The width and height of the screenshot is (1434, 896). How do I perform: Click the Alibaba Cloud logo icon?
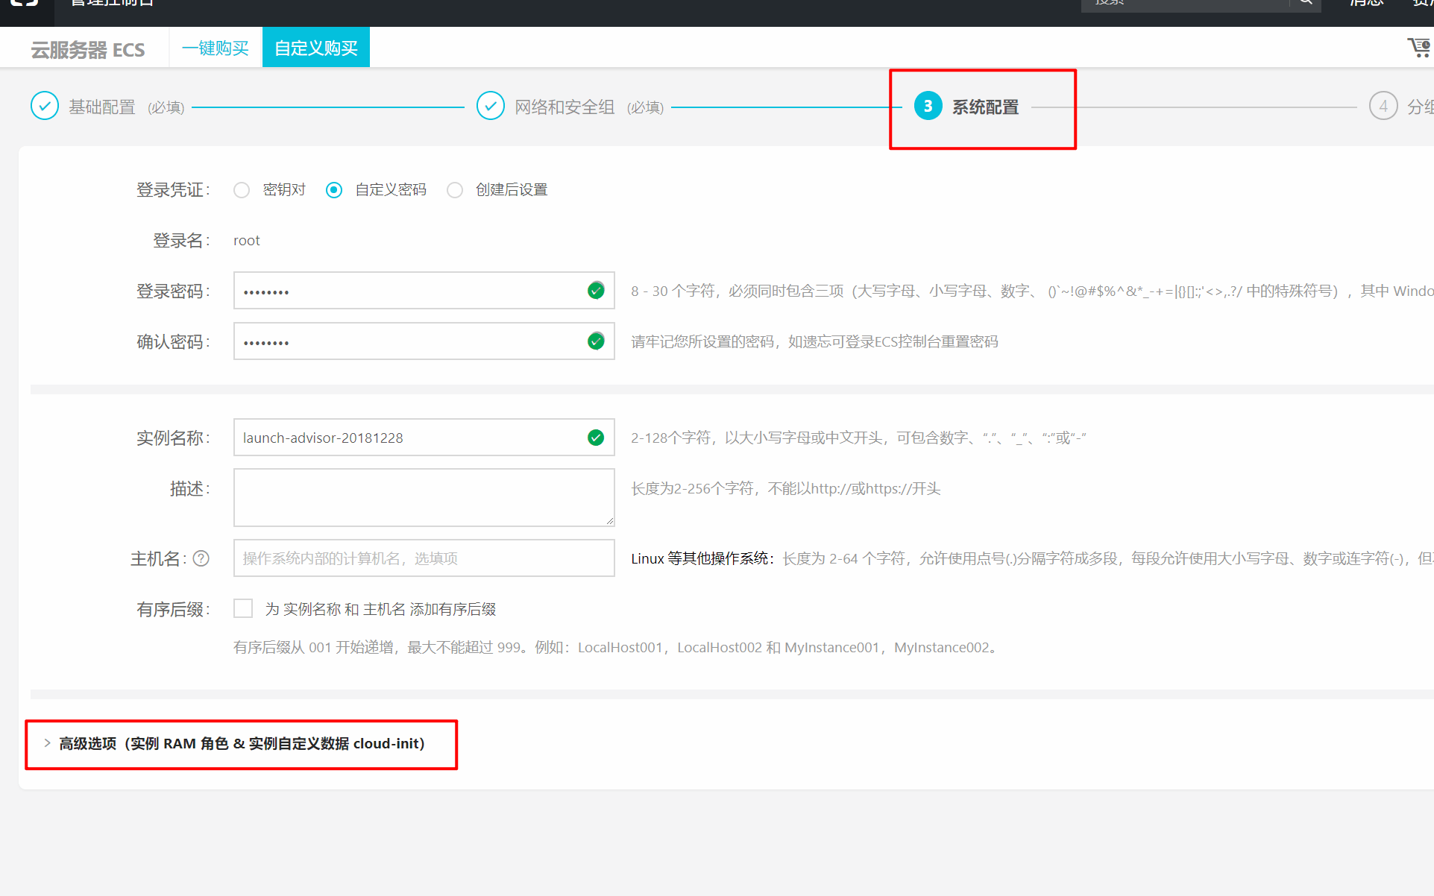coord(25,3)
